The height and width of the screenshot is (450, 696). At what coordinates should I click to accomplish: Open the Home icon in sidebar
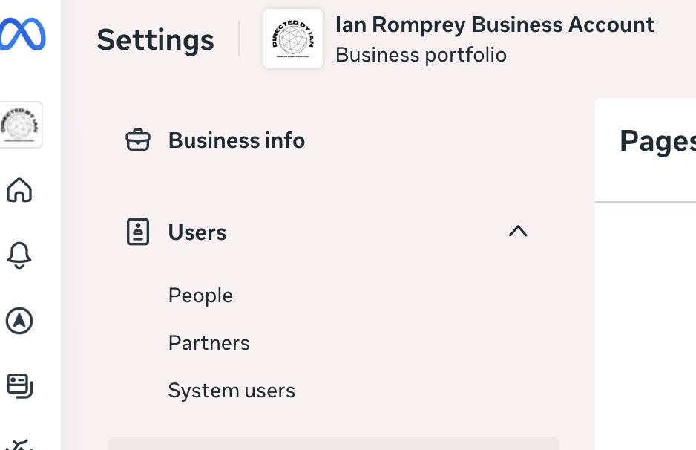click(x=19, y=190)
